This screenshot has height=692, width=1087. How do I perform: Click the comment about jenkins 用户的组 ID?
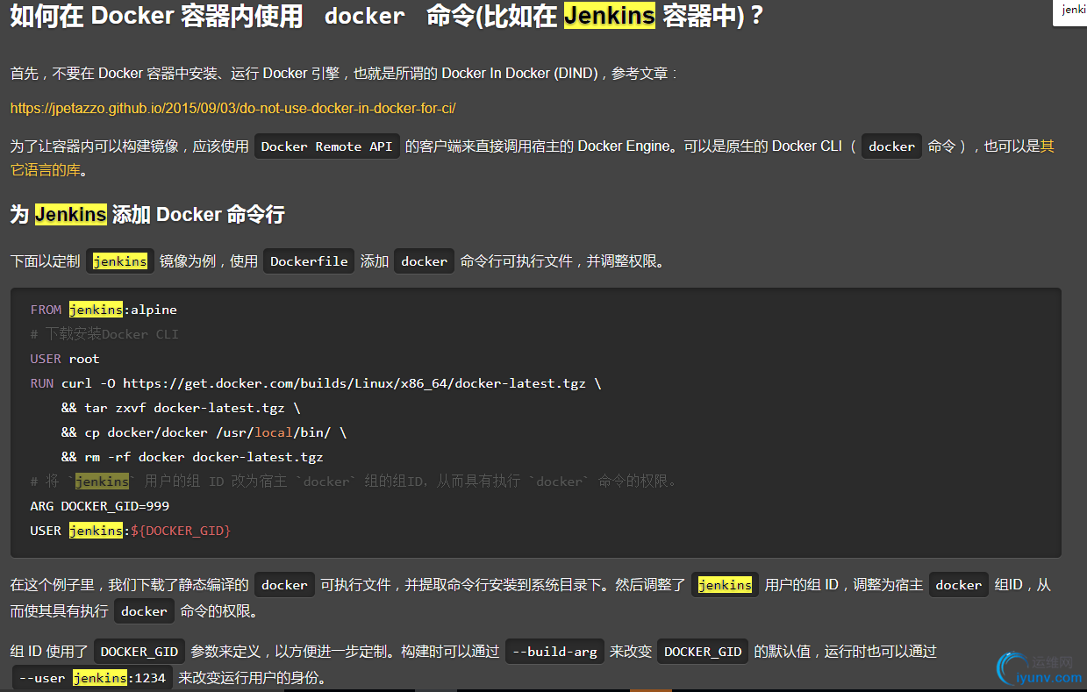pos(354,482)
